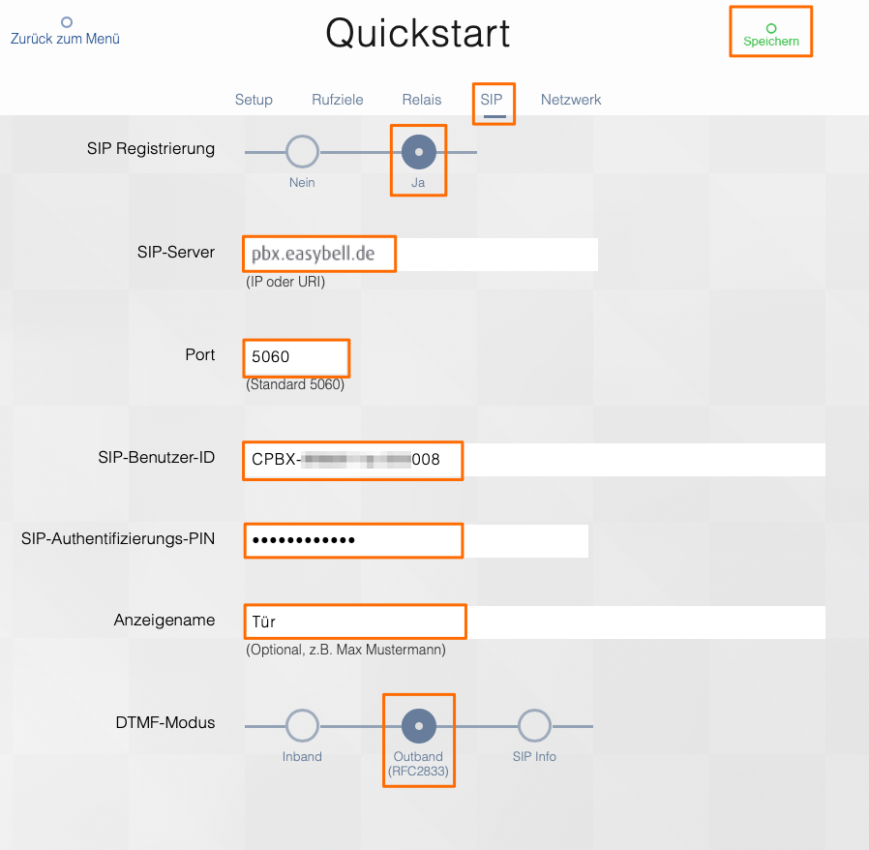
Task: Set SIP Registrierung to Nein
Action: (x=302, y=152)
